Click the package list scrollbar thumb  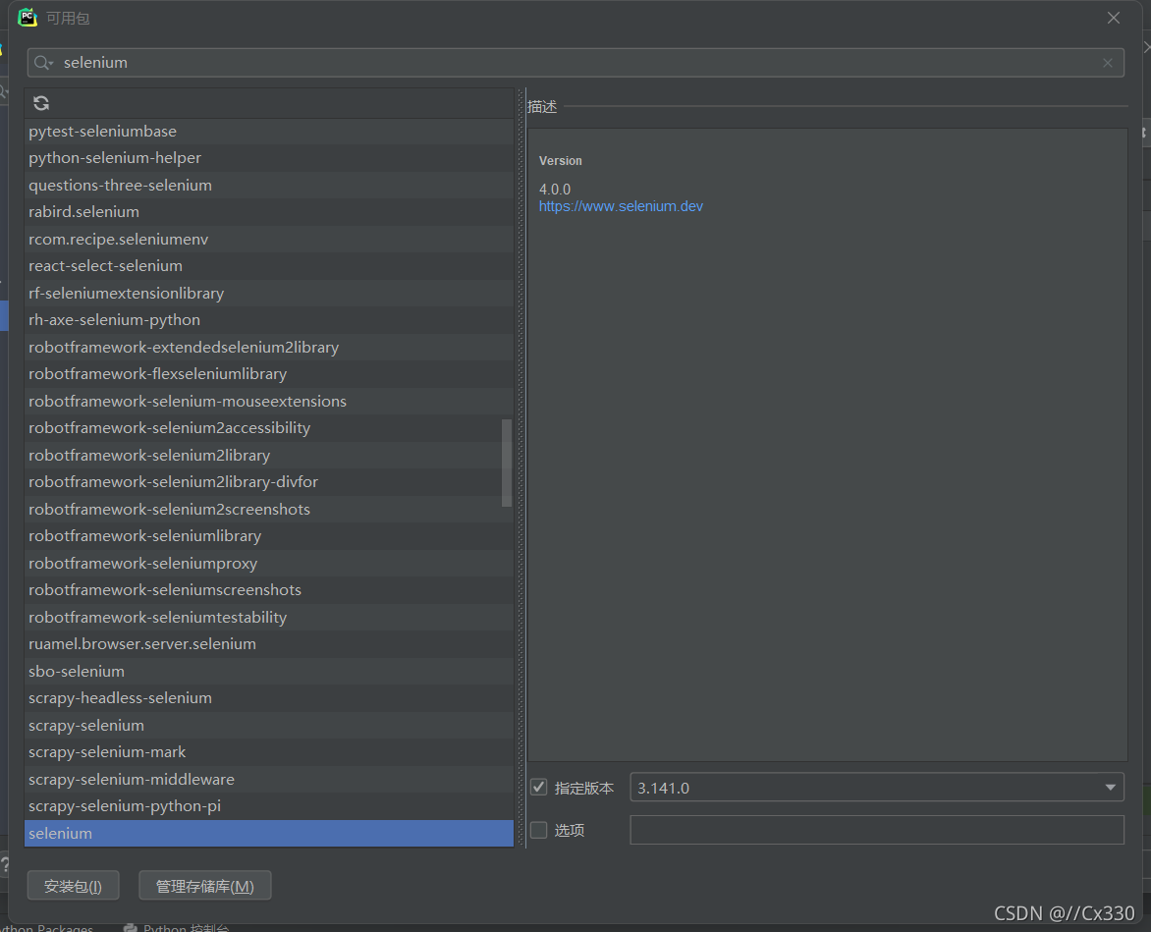tap(507, 463)
